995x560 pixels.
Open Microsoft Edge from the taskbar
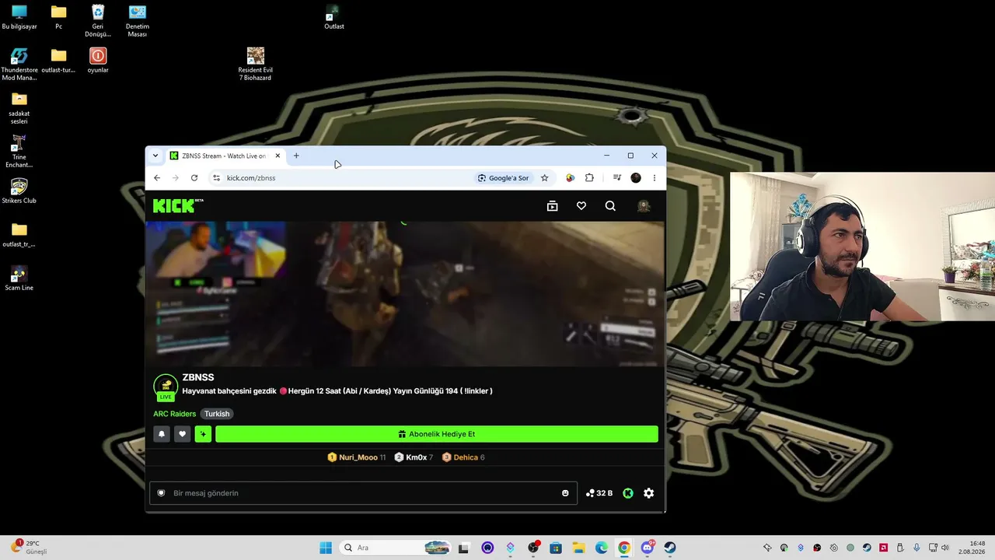[x=602, y=548]
